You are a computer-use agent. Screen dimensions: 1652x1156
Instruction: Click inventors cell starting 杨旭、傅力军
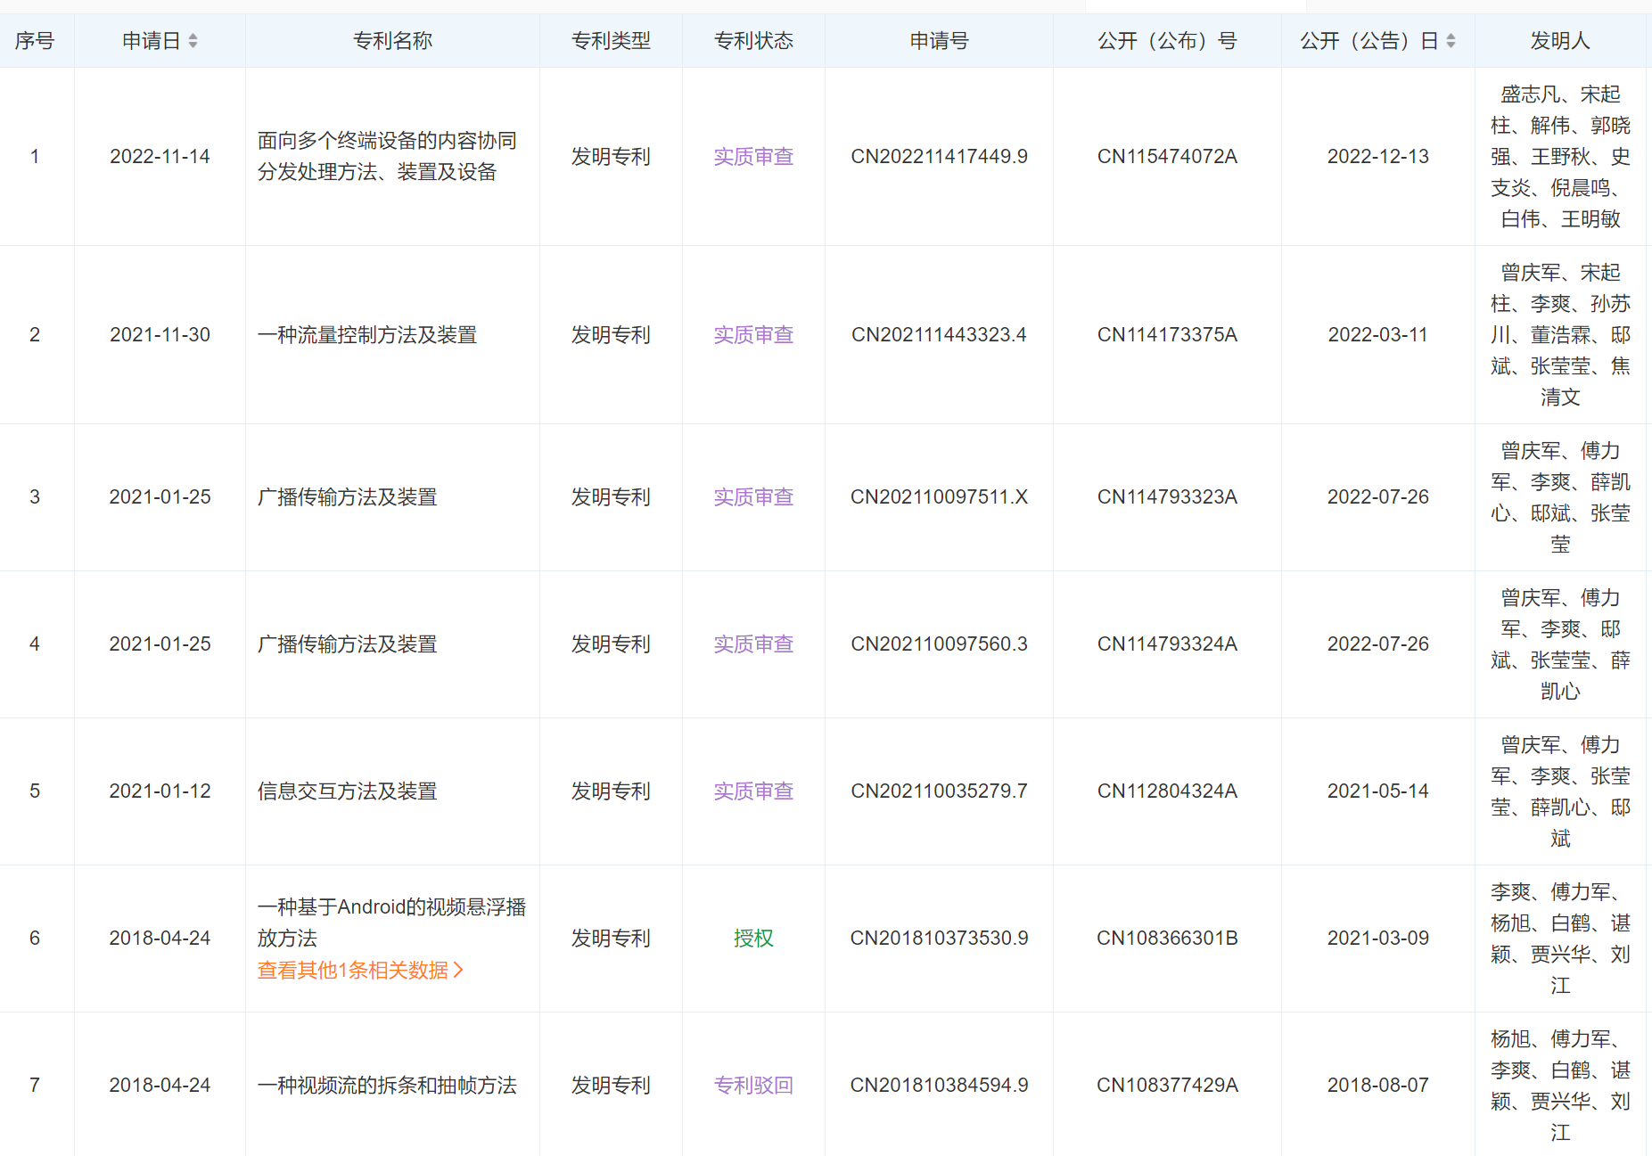pos(1560,1086)
